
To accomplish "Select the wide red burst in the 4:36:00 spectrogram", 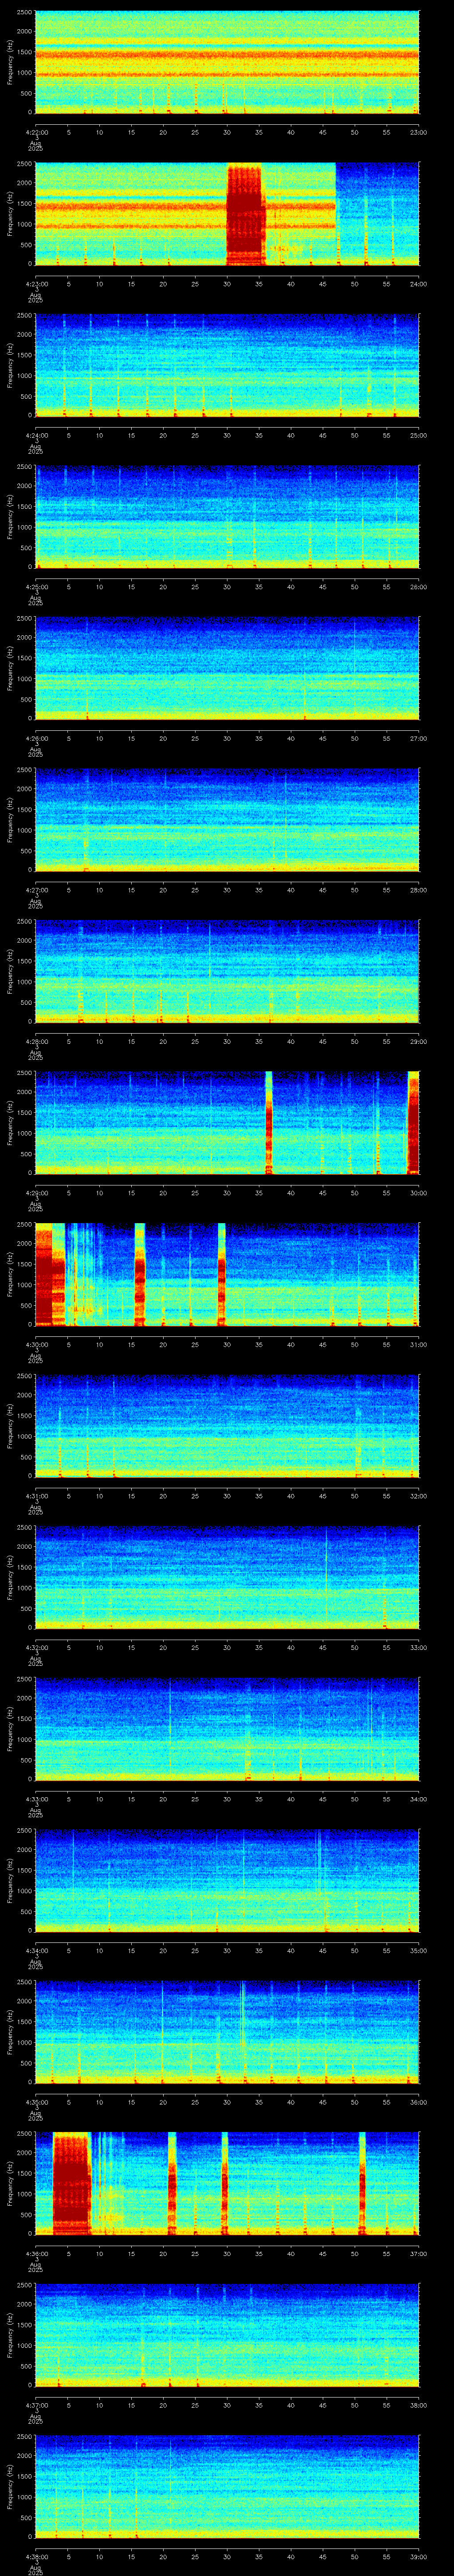I will (x=72, y=2183).
